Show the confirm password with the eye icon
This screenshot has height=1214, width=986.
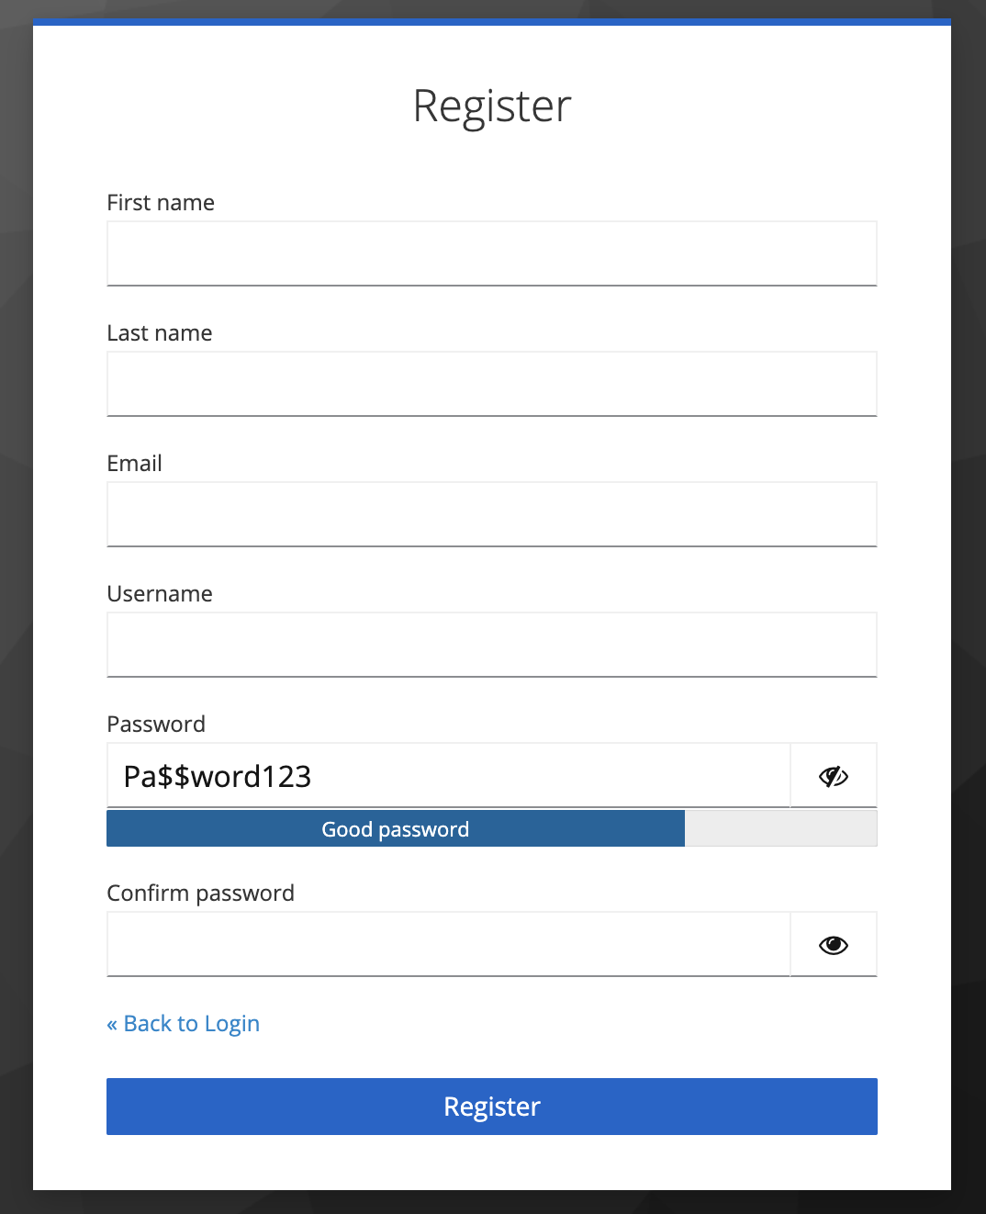click(833, 943)
